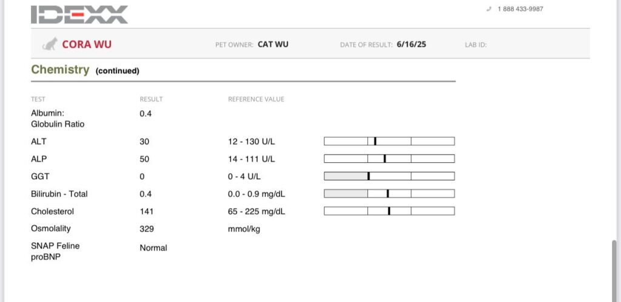Viewport: 621px width, 302px height.
Task: Click the Albumin: Globulin Ratio row label
Action: [58, 119]
